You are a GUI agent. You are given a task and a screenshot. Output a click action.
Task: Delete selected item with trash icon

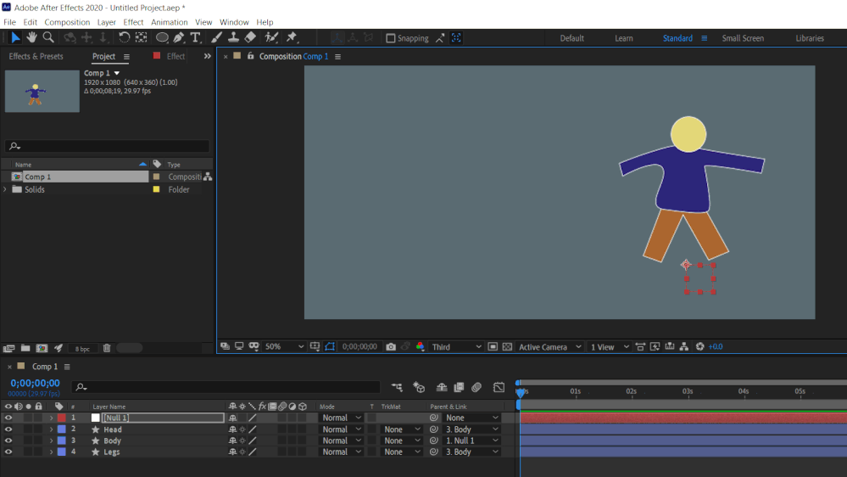point(107,348)
